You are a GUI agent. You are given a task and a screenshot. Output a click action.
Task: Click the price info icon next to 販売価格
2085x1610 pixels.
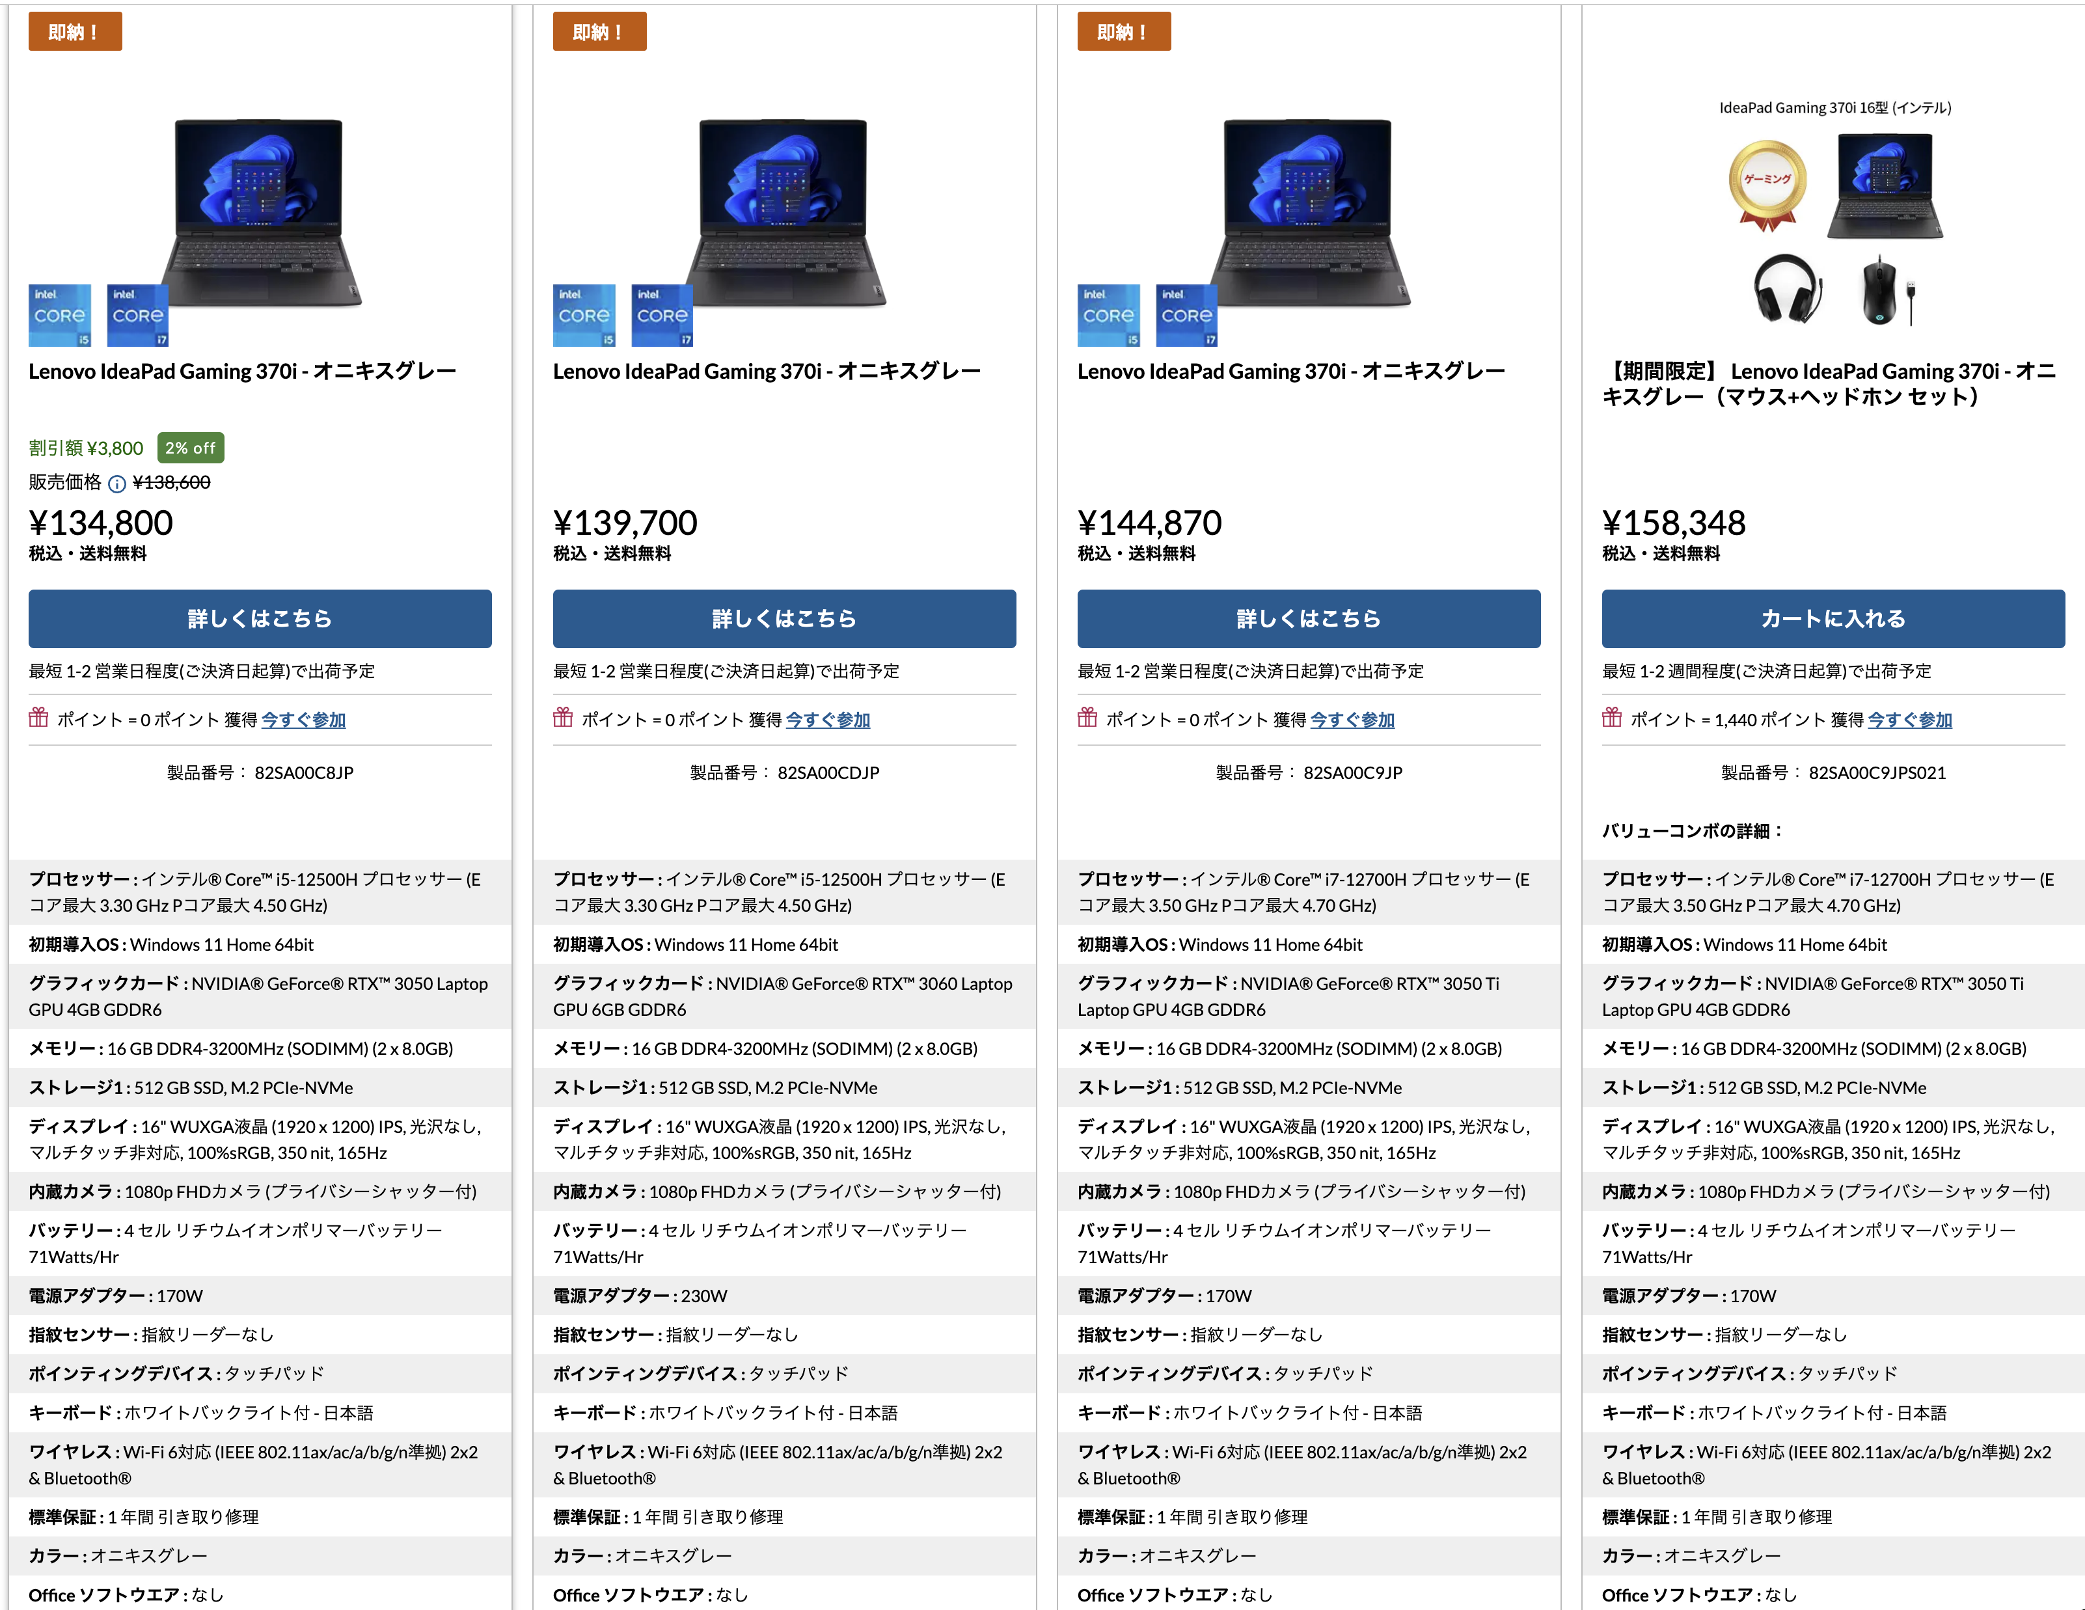point(116,483)
